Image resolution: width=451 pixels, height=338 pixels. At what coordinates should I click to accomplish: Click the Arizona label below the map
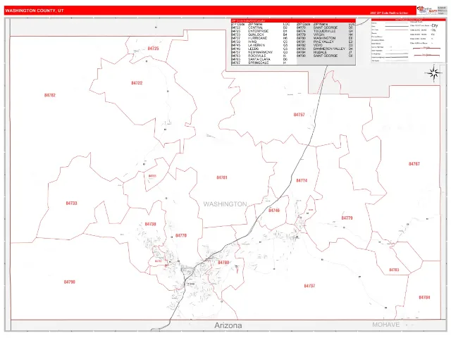click(x=228, y=325)
